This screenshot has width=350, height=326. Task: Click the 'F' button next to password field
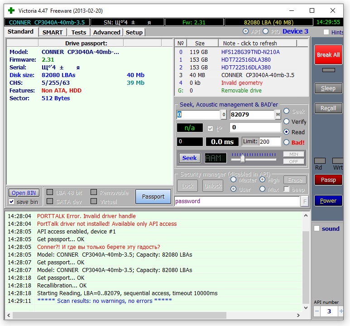click(x=304, y=201)
